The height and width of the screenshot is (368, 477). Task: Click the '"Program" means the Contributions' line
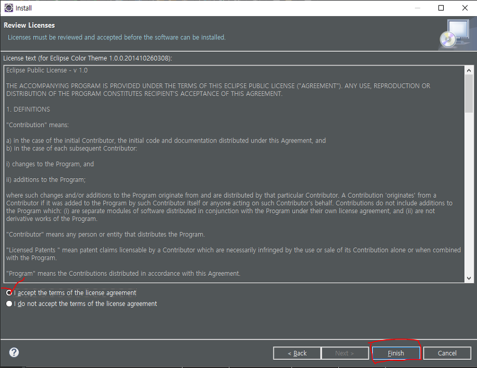[x=123, y=273]
